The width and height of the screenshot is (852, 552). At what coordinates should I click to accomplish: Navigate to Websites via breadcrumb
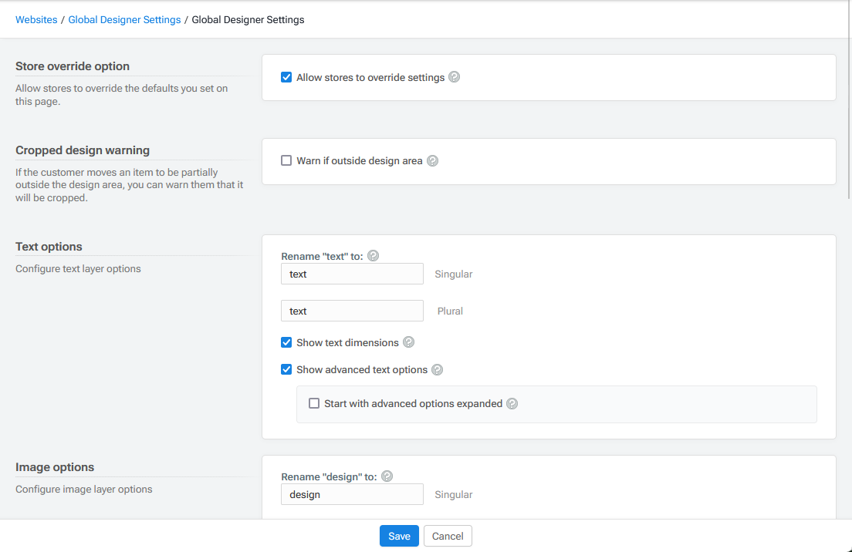[36, 19]
